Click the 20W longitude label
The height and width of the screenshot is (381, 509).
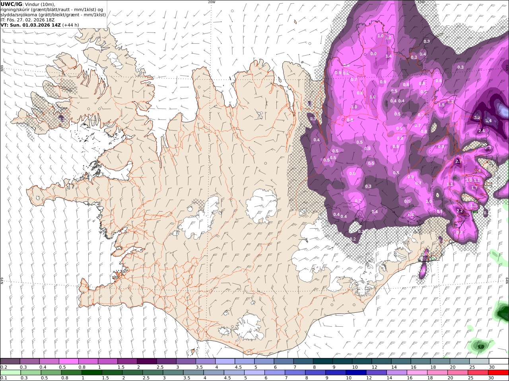[x=212, y=2]
